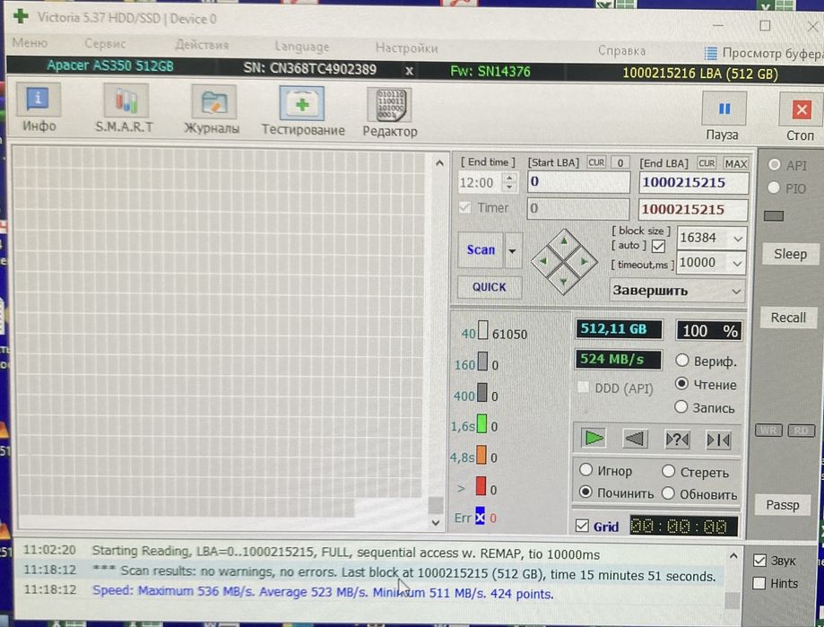The image size is (824, 627).
Task: Toggle the Timer checkbox
Action: (x=464, y=207)
